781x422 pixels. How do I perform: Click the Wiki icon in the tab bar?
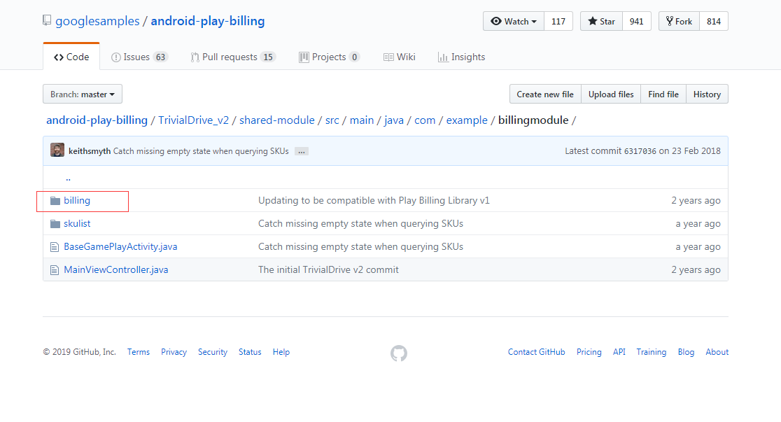(388, 57)
